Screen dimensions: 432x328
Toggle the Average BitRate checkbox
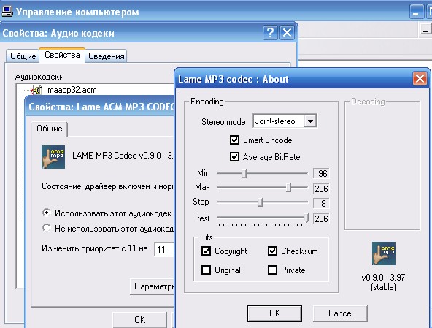click(x=234, y=156)
